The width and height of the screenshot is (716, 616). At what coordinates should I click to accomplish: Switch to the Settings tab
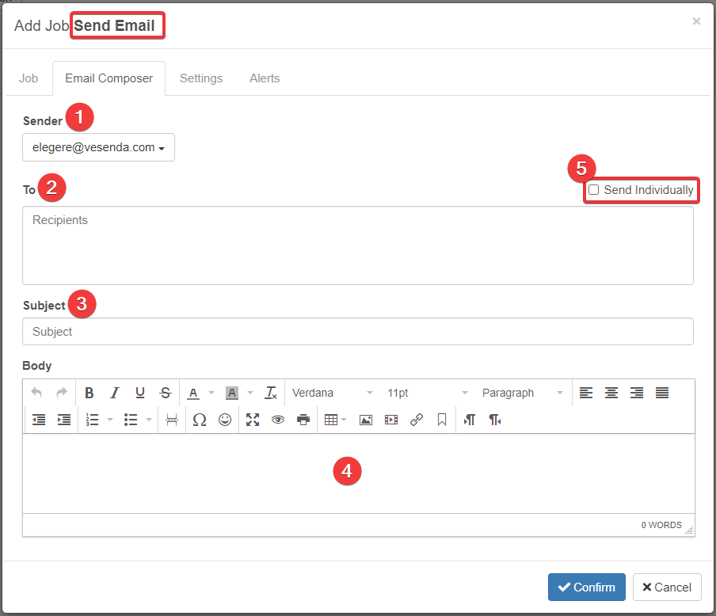click(201, 78)
